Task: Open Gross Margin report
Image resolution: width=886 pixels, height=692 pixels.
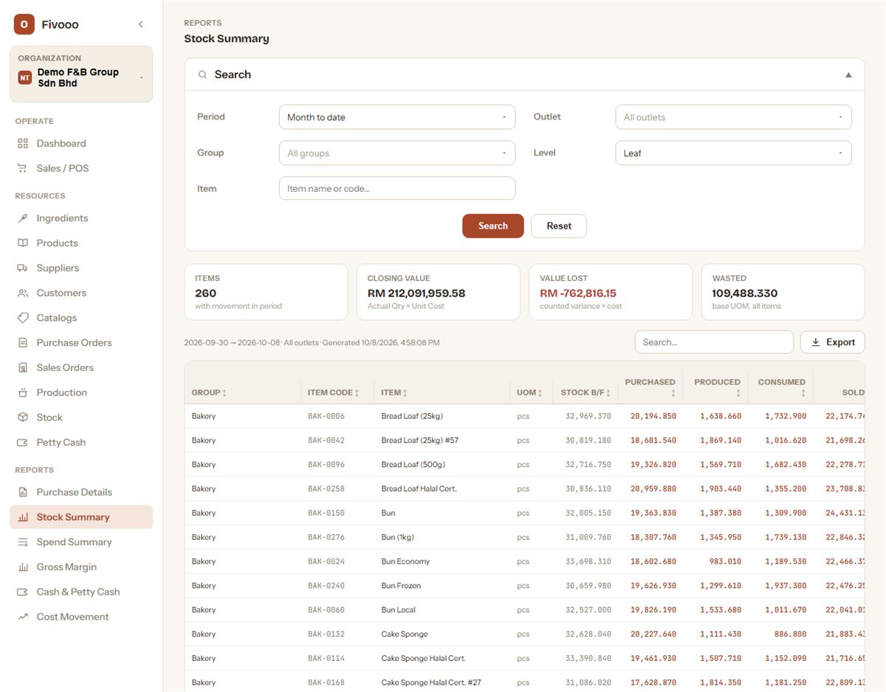Action: [81, 567]
